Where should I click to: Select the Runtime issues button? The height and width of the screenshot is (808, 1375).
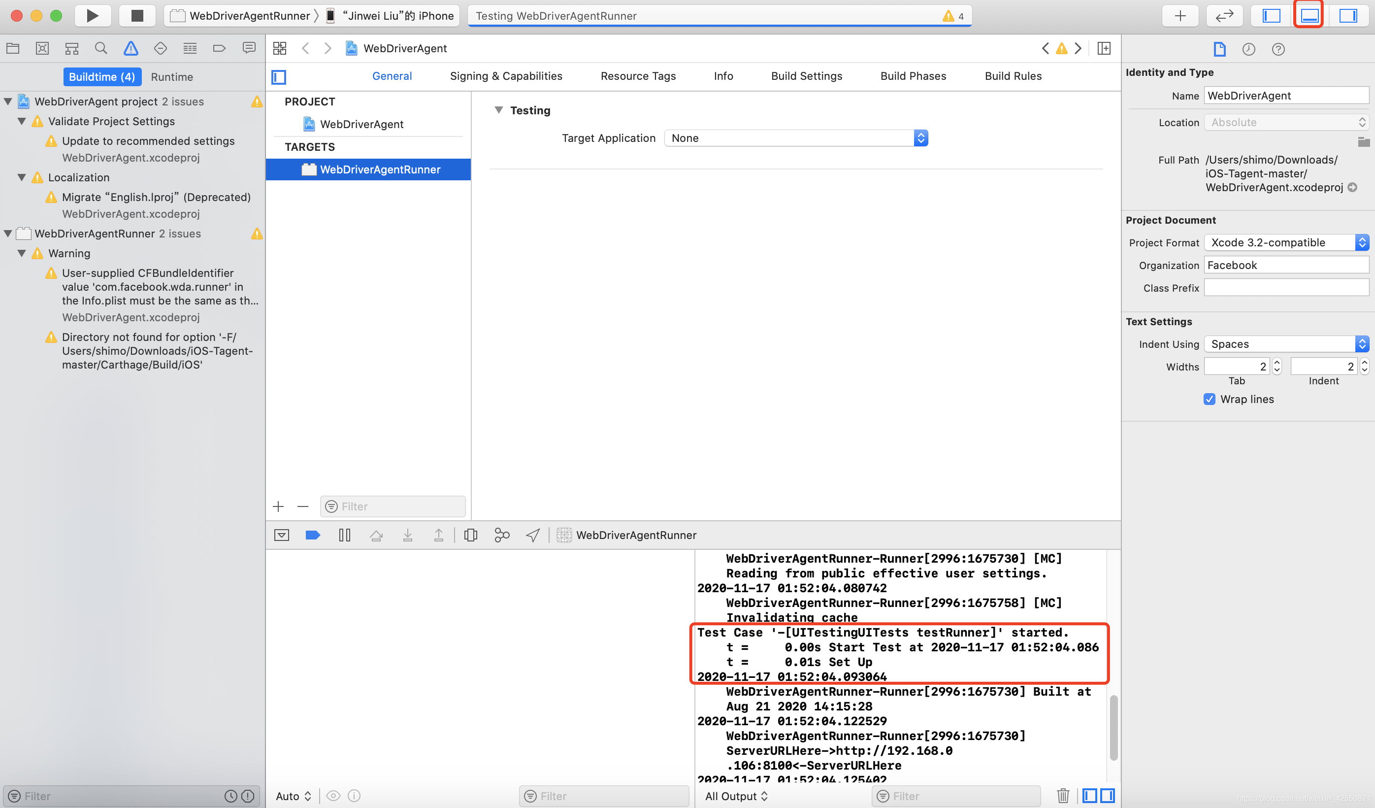171,77
